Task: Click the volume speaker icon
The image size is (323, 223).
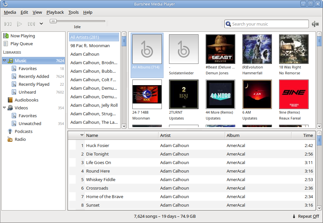Action: click(x=315, y=24)
